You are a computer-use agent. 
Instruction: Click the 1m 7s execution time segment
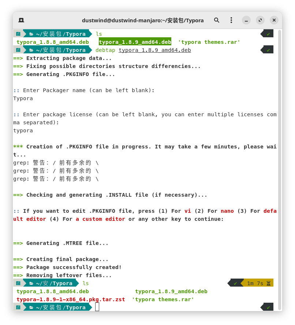(255, 283)
